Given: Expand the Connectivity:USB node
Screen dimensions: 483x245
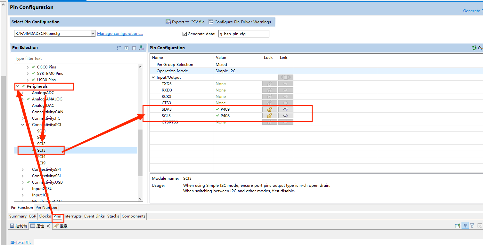Looking at the screenshot, I should (23, 182).
